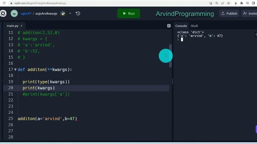Click the Publish button

229,14
